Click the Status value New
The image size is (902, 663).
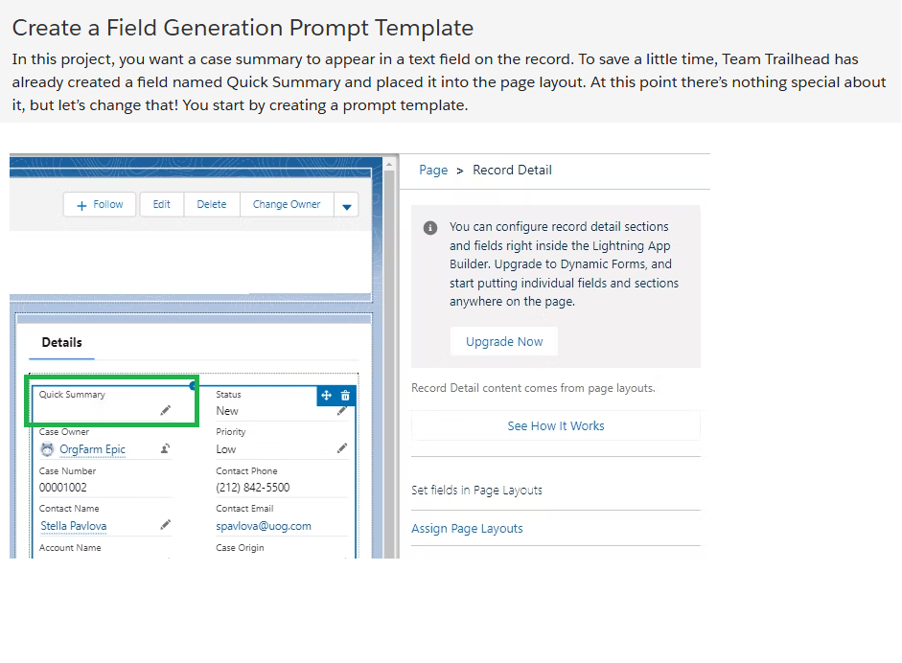tap(226, 411)
